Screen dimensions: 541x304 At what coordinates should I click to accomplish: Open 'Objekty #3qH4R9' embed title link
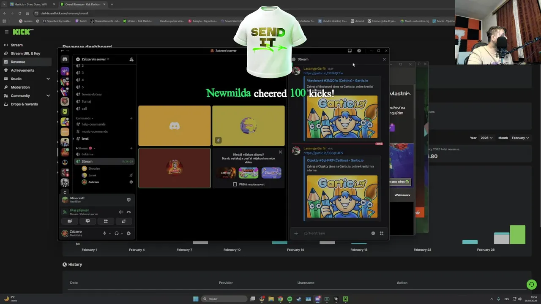(335, 160)
